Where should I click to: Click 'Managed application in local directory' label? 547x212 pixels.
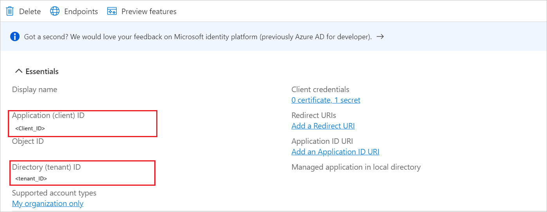click(356, 167)
